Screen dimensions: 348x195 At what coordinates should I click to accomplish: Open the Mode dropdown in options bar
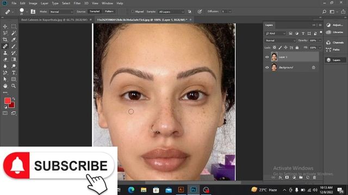coord(61,12)
